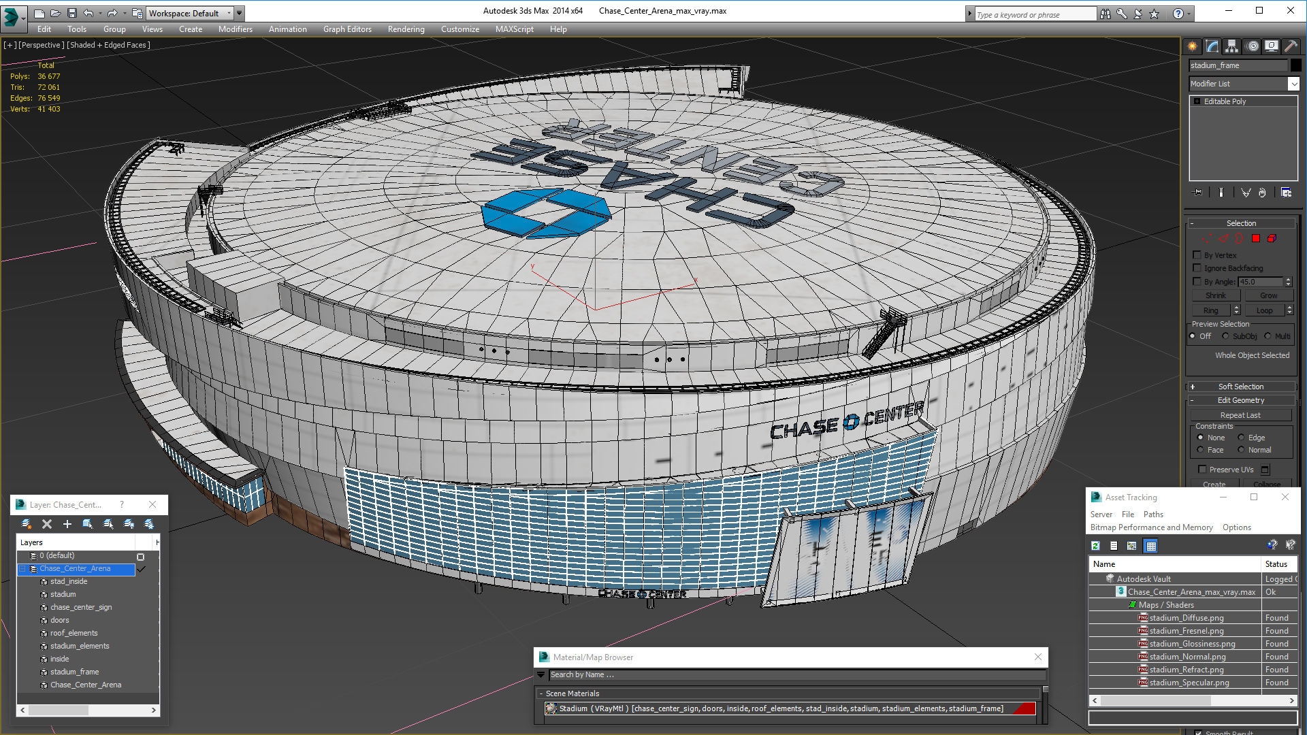Open the MAXScript menu

point(514,29)
